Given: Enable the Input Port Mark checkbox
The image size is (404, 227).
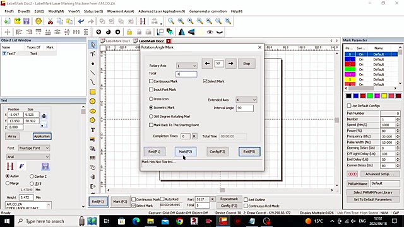Looking at the screenshot, I should [x=151, y=90].
